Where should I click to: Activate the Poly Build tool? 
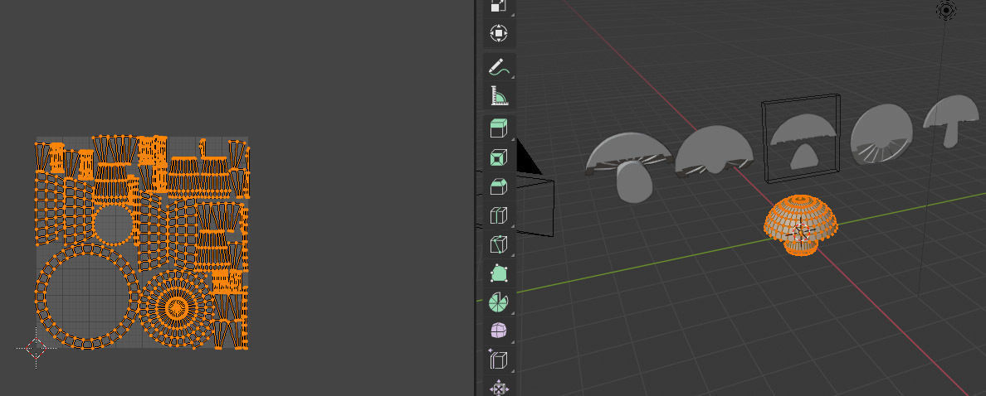click(499, 273)
